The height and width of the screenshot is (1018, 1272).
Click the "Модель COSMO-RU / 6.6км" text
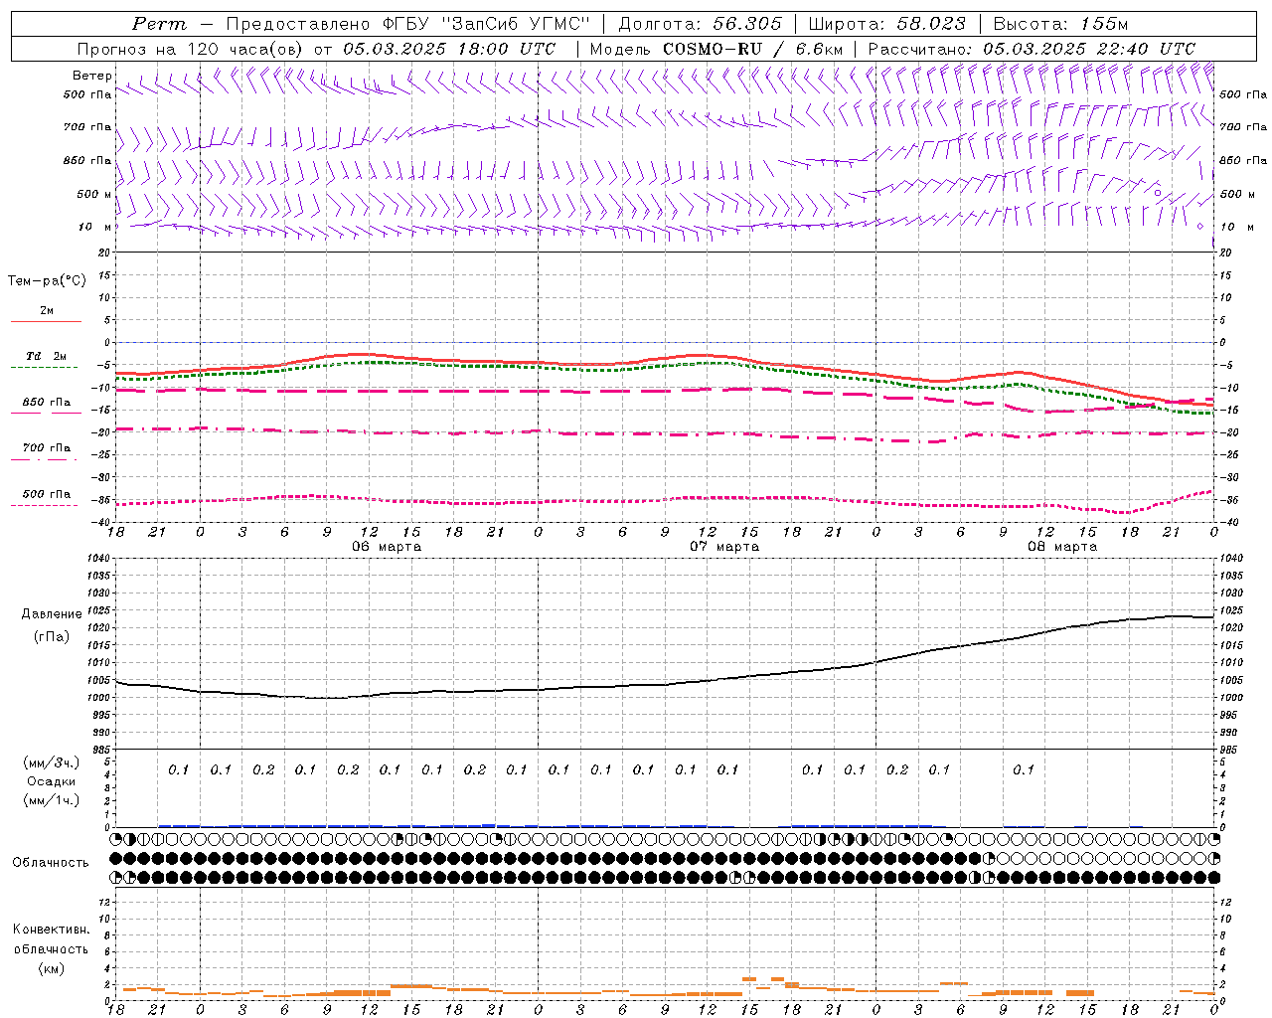point(716,49)
